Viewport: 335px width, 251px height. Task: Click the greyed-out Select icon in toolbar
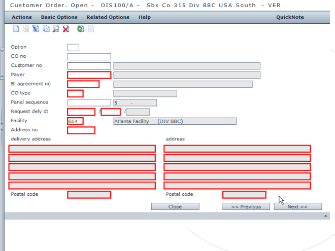[x=26, y=29]
